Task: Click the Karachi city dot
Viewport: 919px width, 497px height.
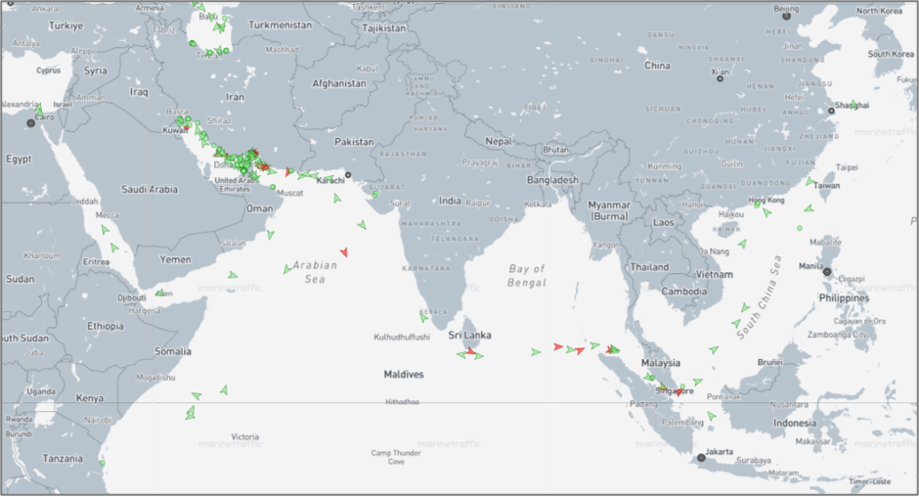Action: click(348, 175)
